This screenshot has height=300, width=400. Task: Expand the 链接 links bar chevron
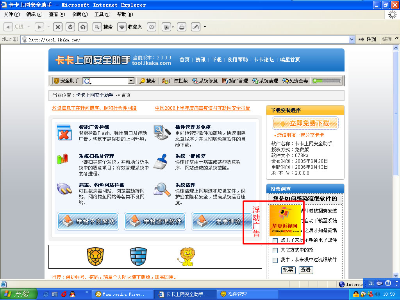click(x=396, y=38)
